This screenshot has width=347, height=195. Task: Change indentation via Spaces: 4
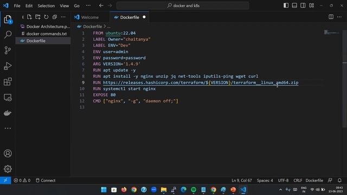coord(265,180)
